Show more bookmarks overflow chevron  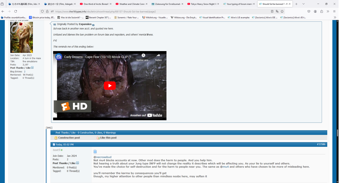335,17
